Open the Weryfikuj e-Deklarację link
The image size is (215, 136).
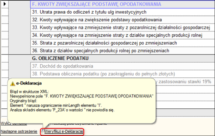(64, 131)
